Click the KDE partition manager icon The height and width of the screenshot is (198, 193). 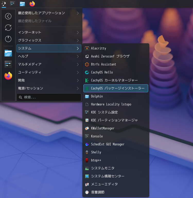(87, 120)
